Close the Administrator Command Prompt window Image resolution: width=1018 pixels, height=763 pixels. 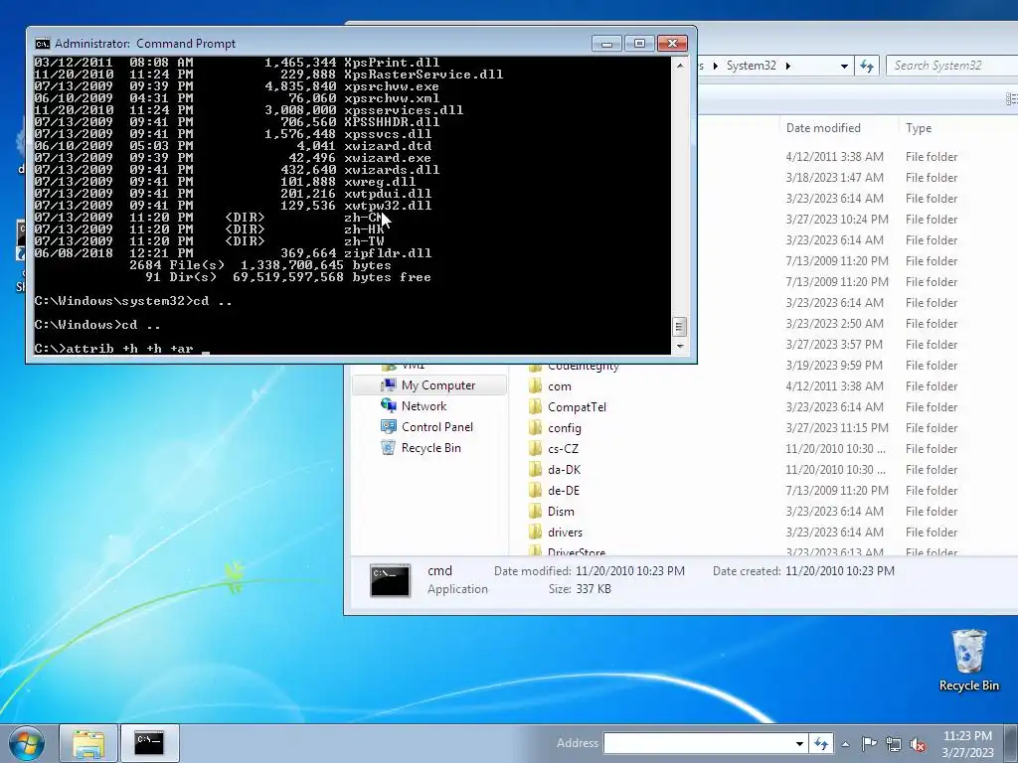[x=672, y=44]
